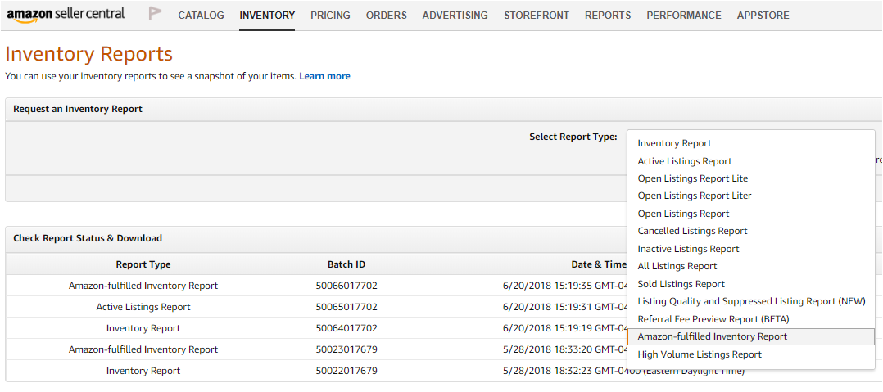Open the REPORTS menu
This screenshot has width=883, height=392.
pyautogui.click(x=608, y=16)
